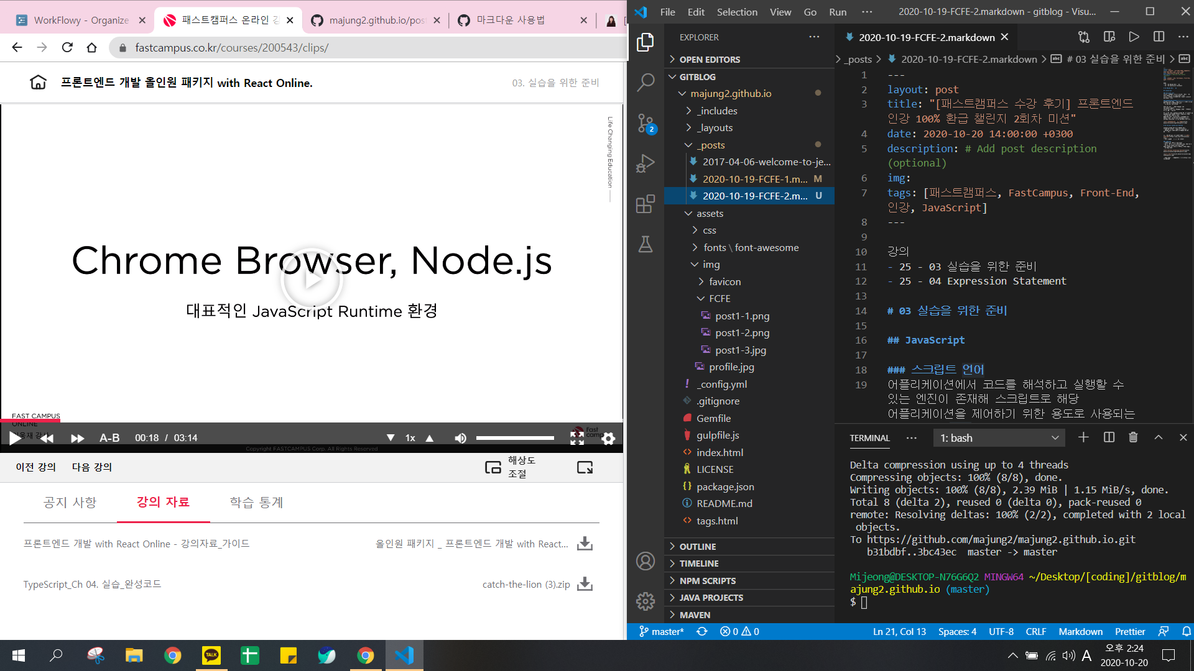1194x671 pixels.
Task: Go to the Chrome home page button
Action: 92,47
